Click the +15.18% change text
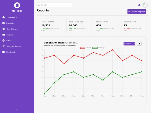 100,29
